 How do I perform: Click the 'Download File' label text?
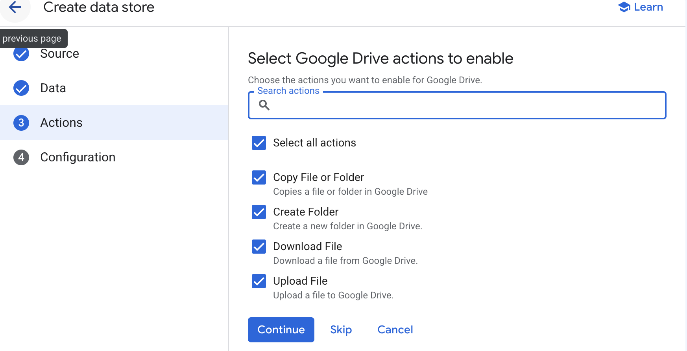point(308,247)
